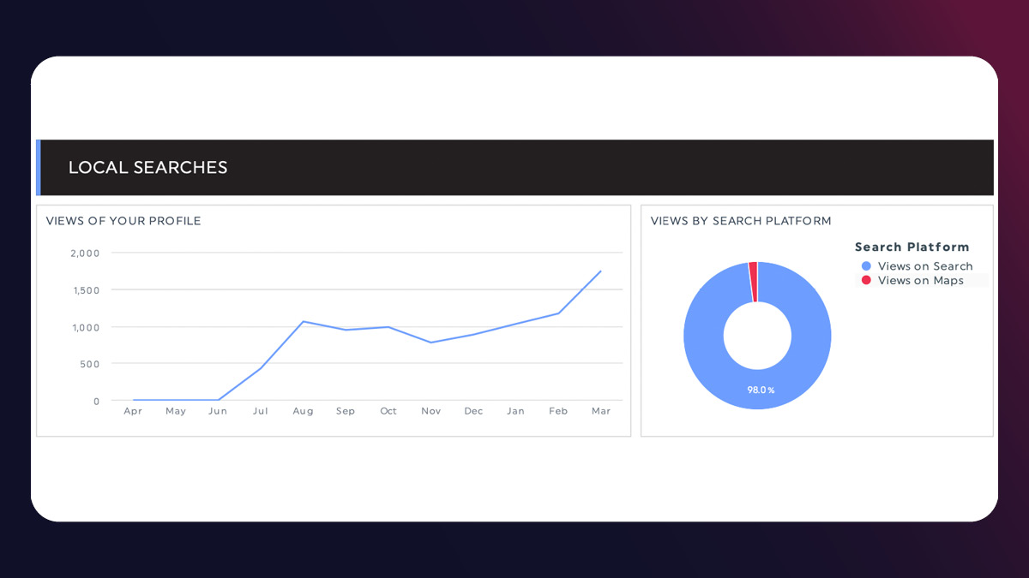This screenshot has width=1029, height=578.
Task: Click the 2,000 y-axis label
Action: click(85, 253)
